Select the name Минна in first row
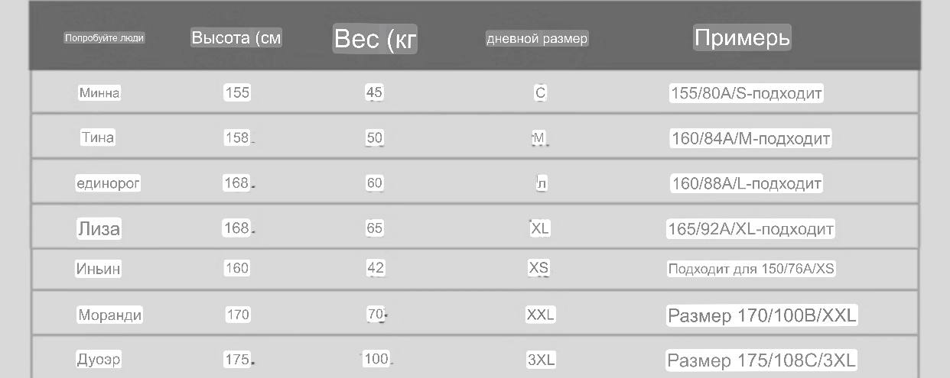This screenshot has width=950, height=378. 99,93
